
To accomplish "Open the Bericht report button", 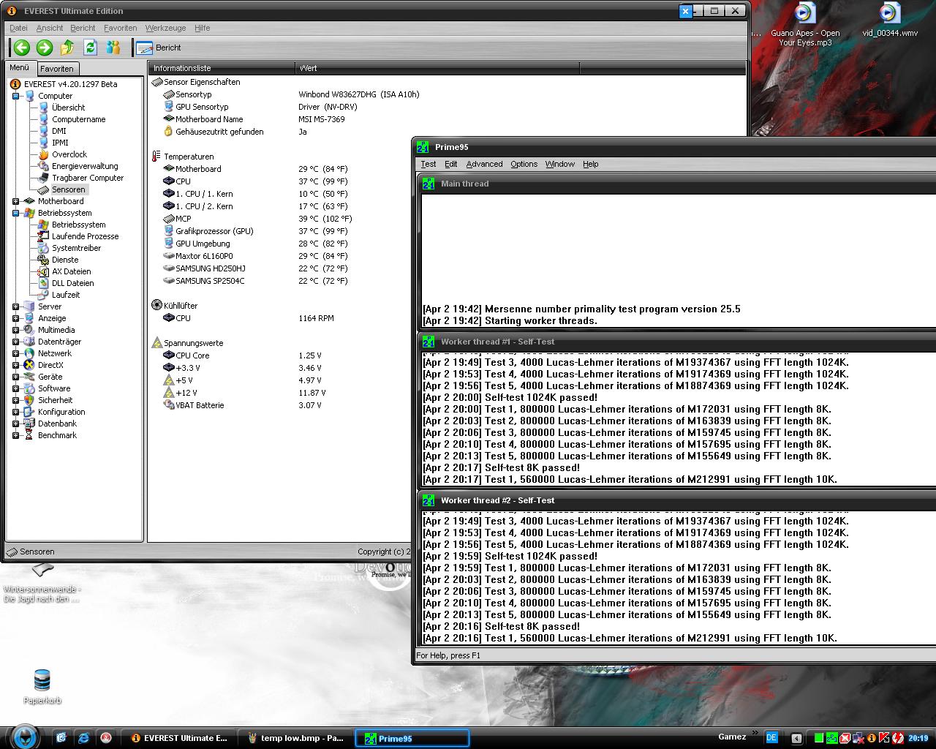I will pos(159,48).
